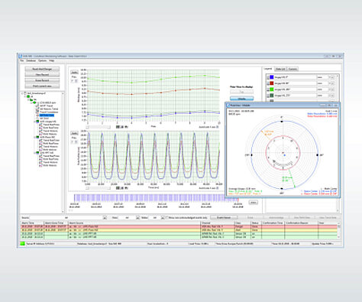This screenshot has height=302, width=362.
Task: Expand the root database tree node
Action: 22,93
